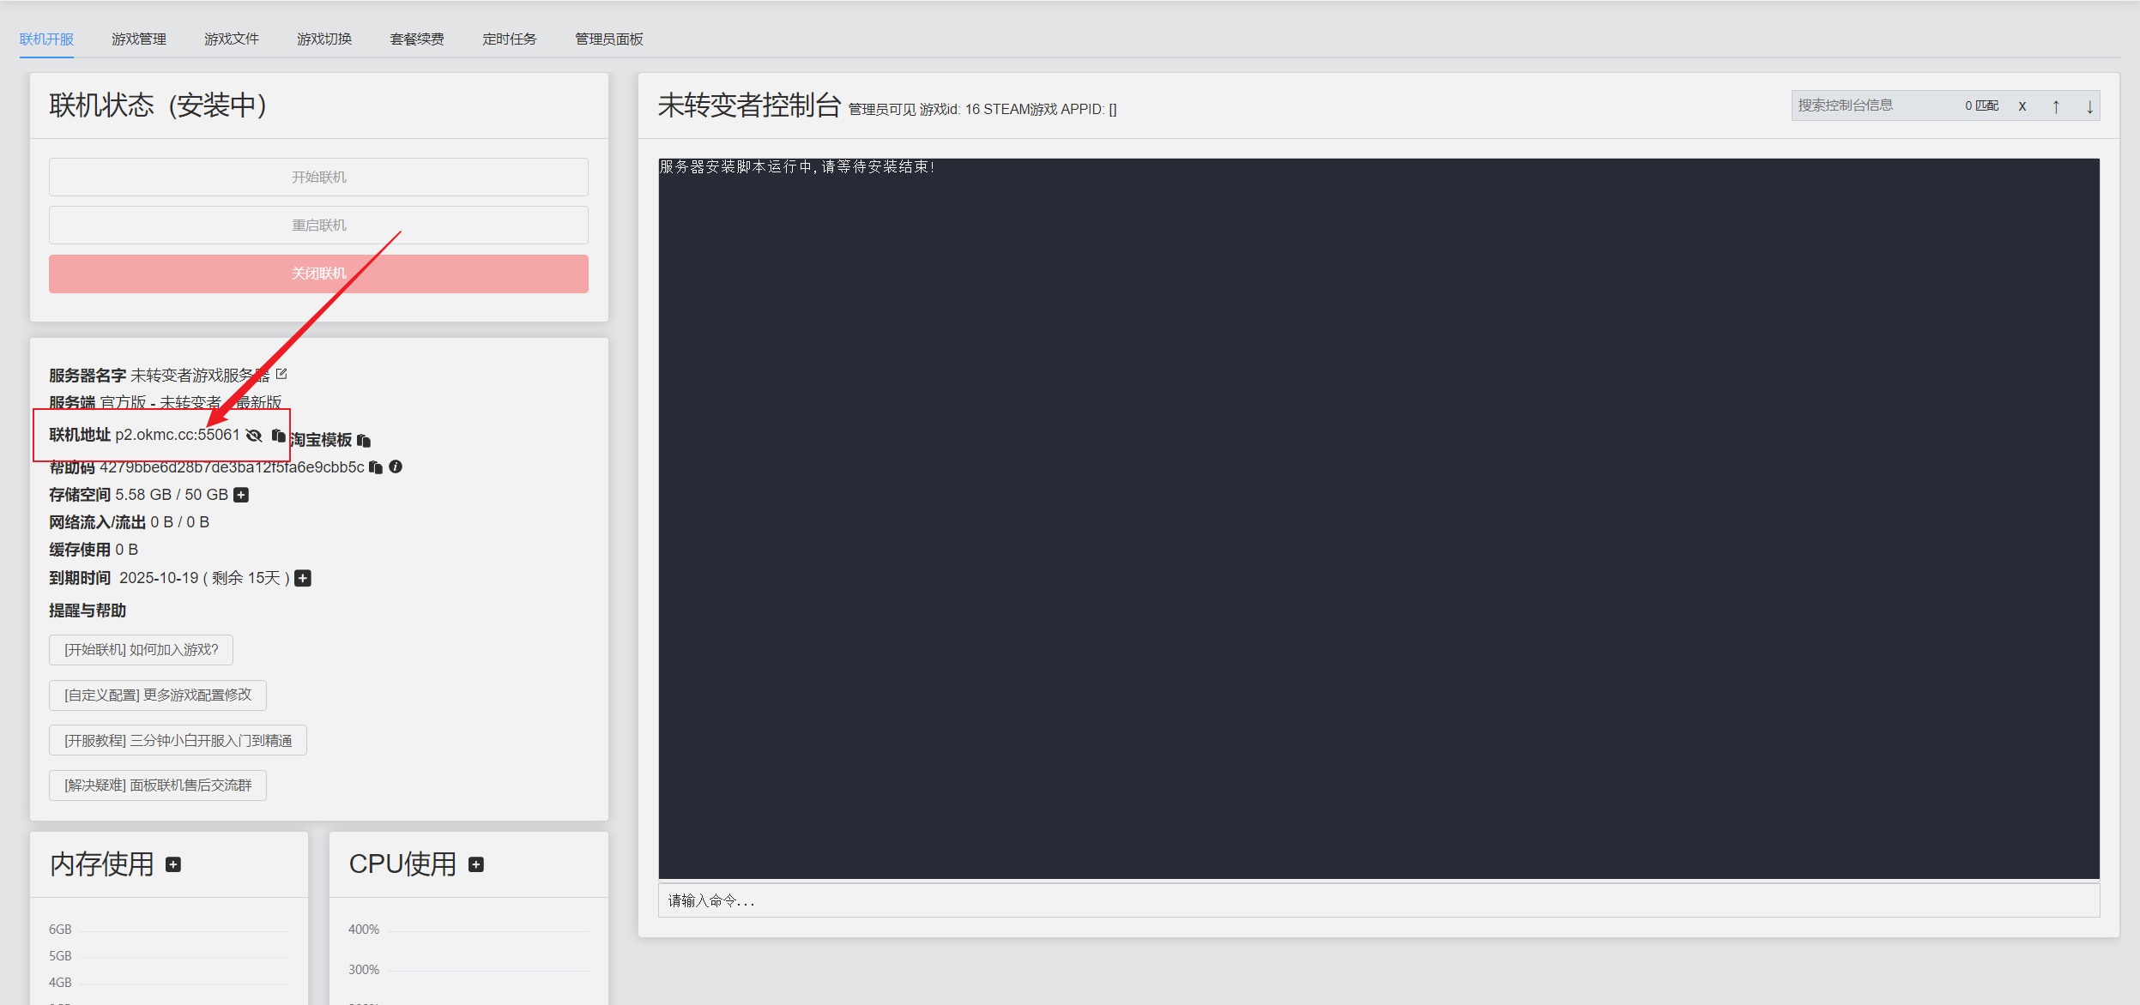
Task: Open the 管理员面板 tab
Action: (x=609, y=39)
